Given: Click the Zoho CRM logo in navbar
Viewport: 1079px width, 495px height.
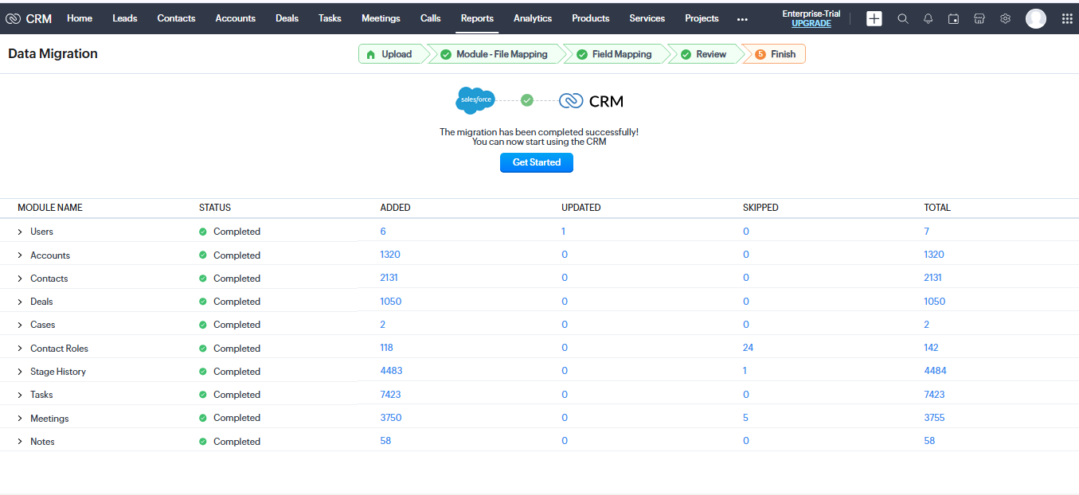Looking at the screenshot, I should point(29,18).
